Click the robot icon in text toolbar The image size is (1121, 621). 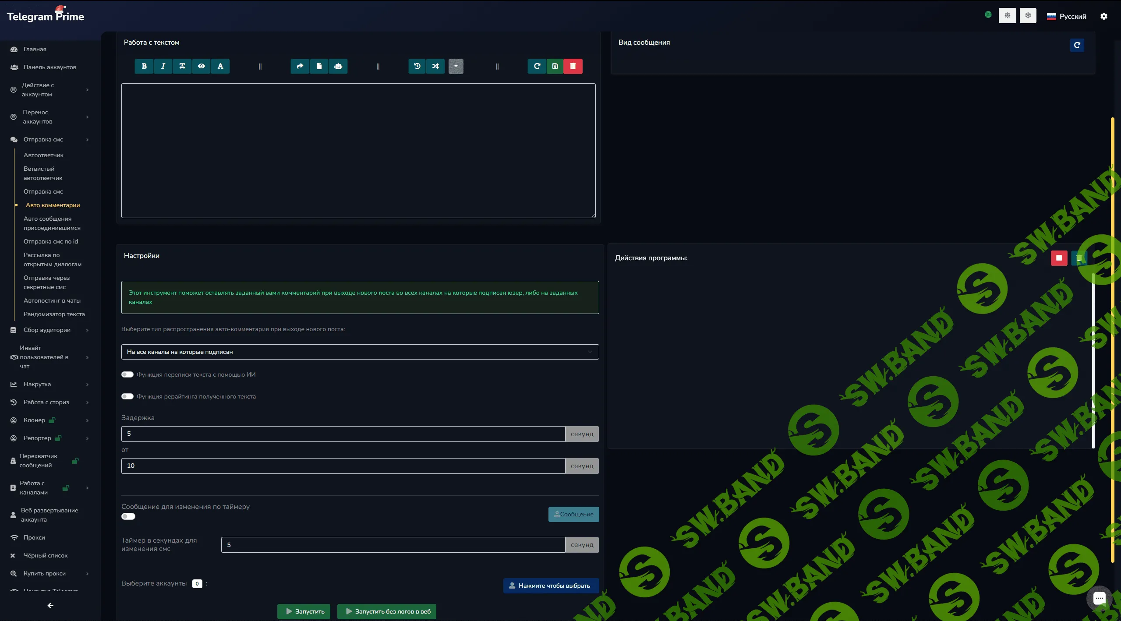[x=338, y=66]
